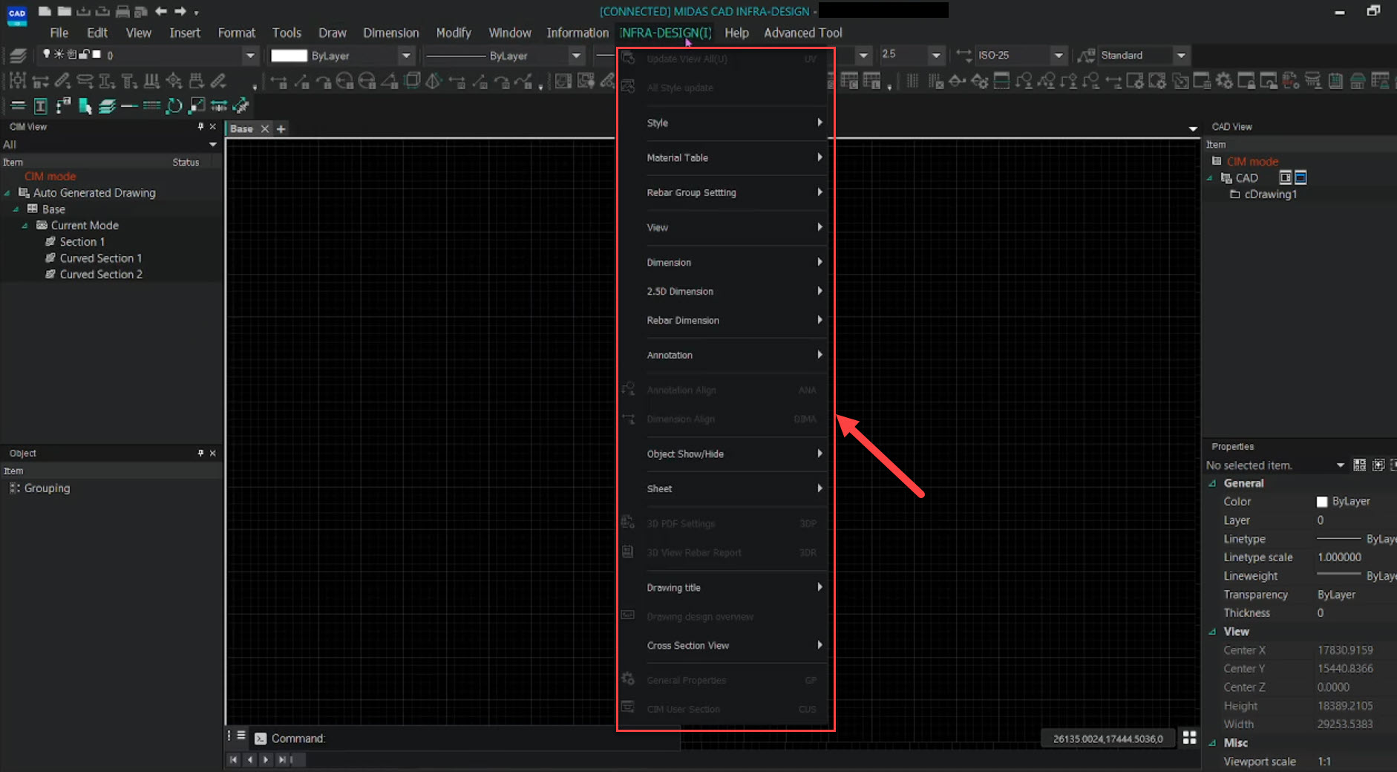Add a new tab with the plus button

(281, 128)
